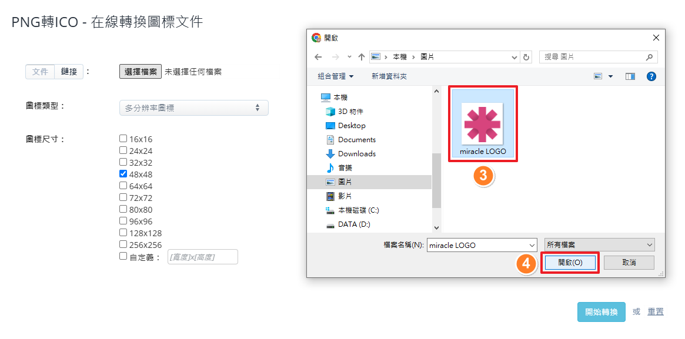
Task: Uncheck the 48x48 size checkbox
Action: 123,174
